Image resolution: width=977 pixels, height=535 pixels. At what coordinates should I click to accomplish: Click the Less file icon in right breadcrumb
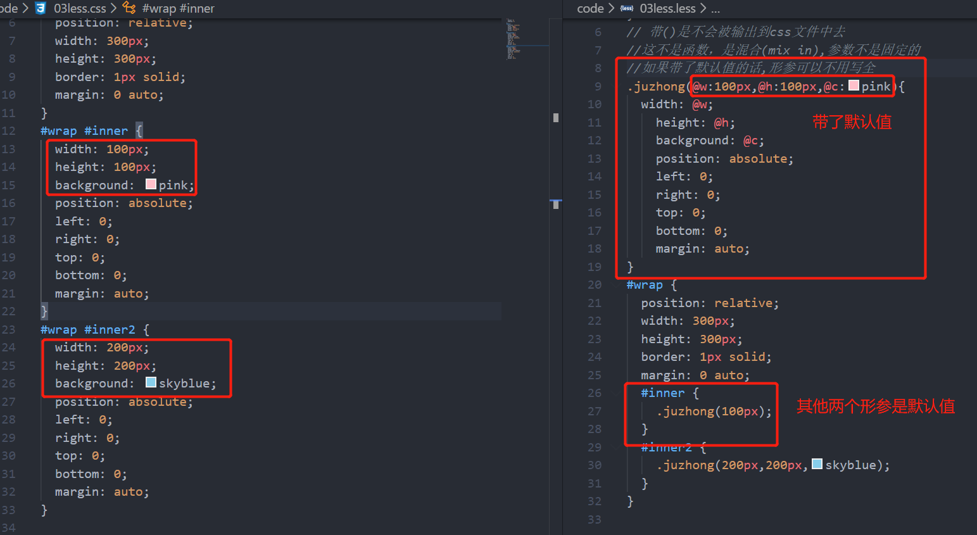[627, 8]
